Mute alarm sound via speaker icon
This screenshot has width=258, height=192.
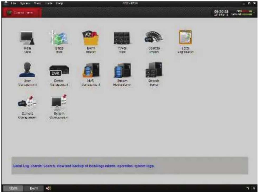(x=48, y=188)
